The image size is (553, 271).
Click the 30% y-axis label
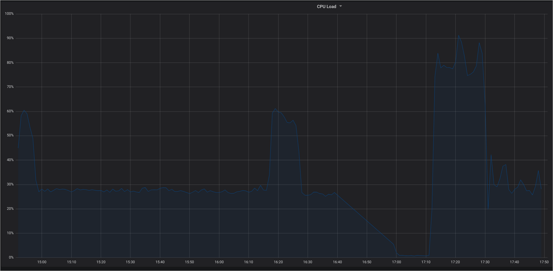point(10,184)
